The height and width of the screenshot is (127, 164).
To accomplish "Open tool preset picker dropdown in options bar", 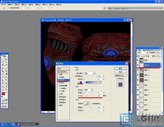I will pos(6,8).
